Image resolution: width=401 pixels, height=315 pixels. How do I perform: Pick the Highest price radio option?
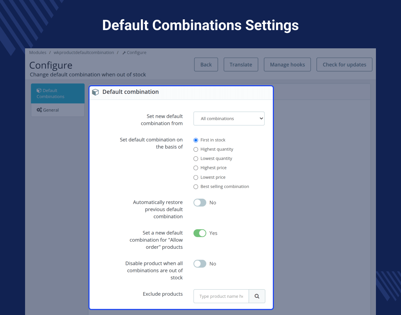pyautogui.click(x=195, y=168)
